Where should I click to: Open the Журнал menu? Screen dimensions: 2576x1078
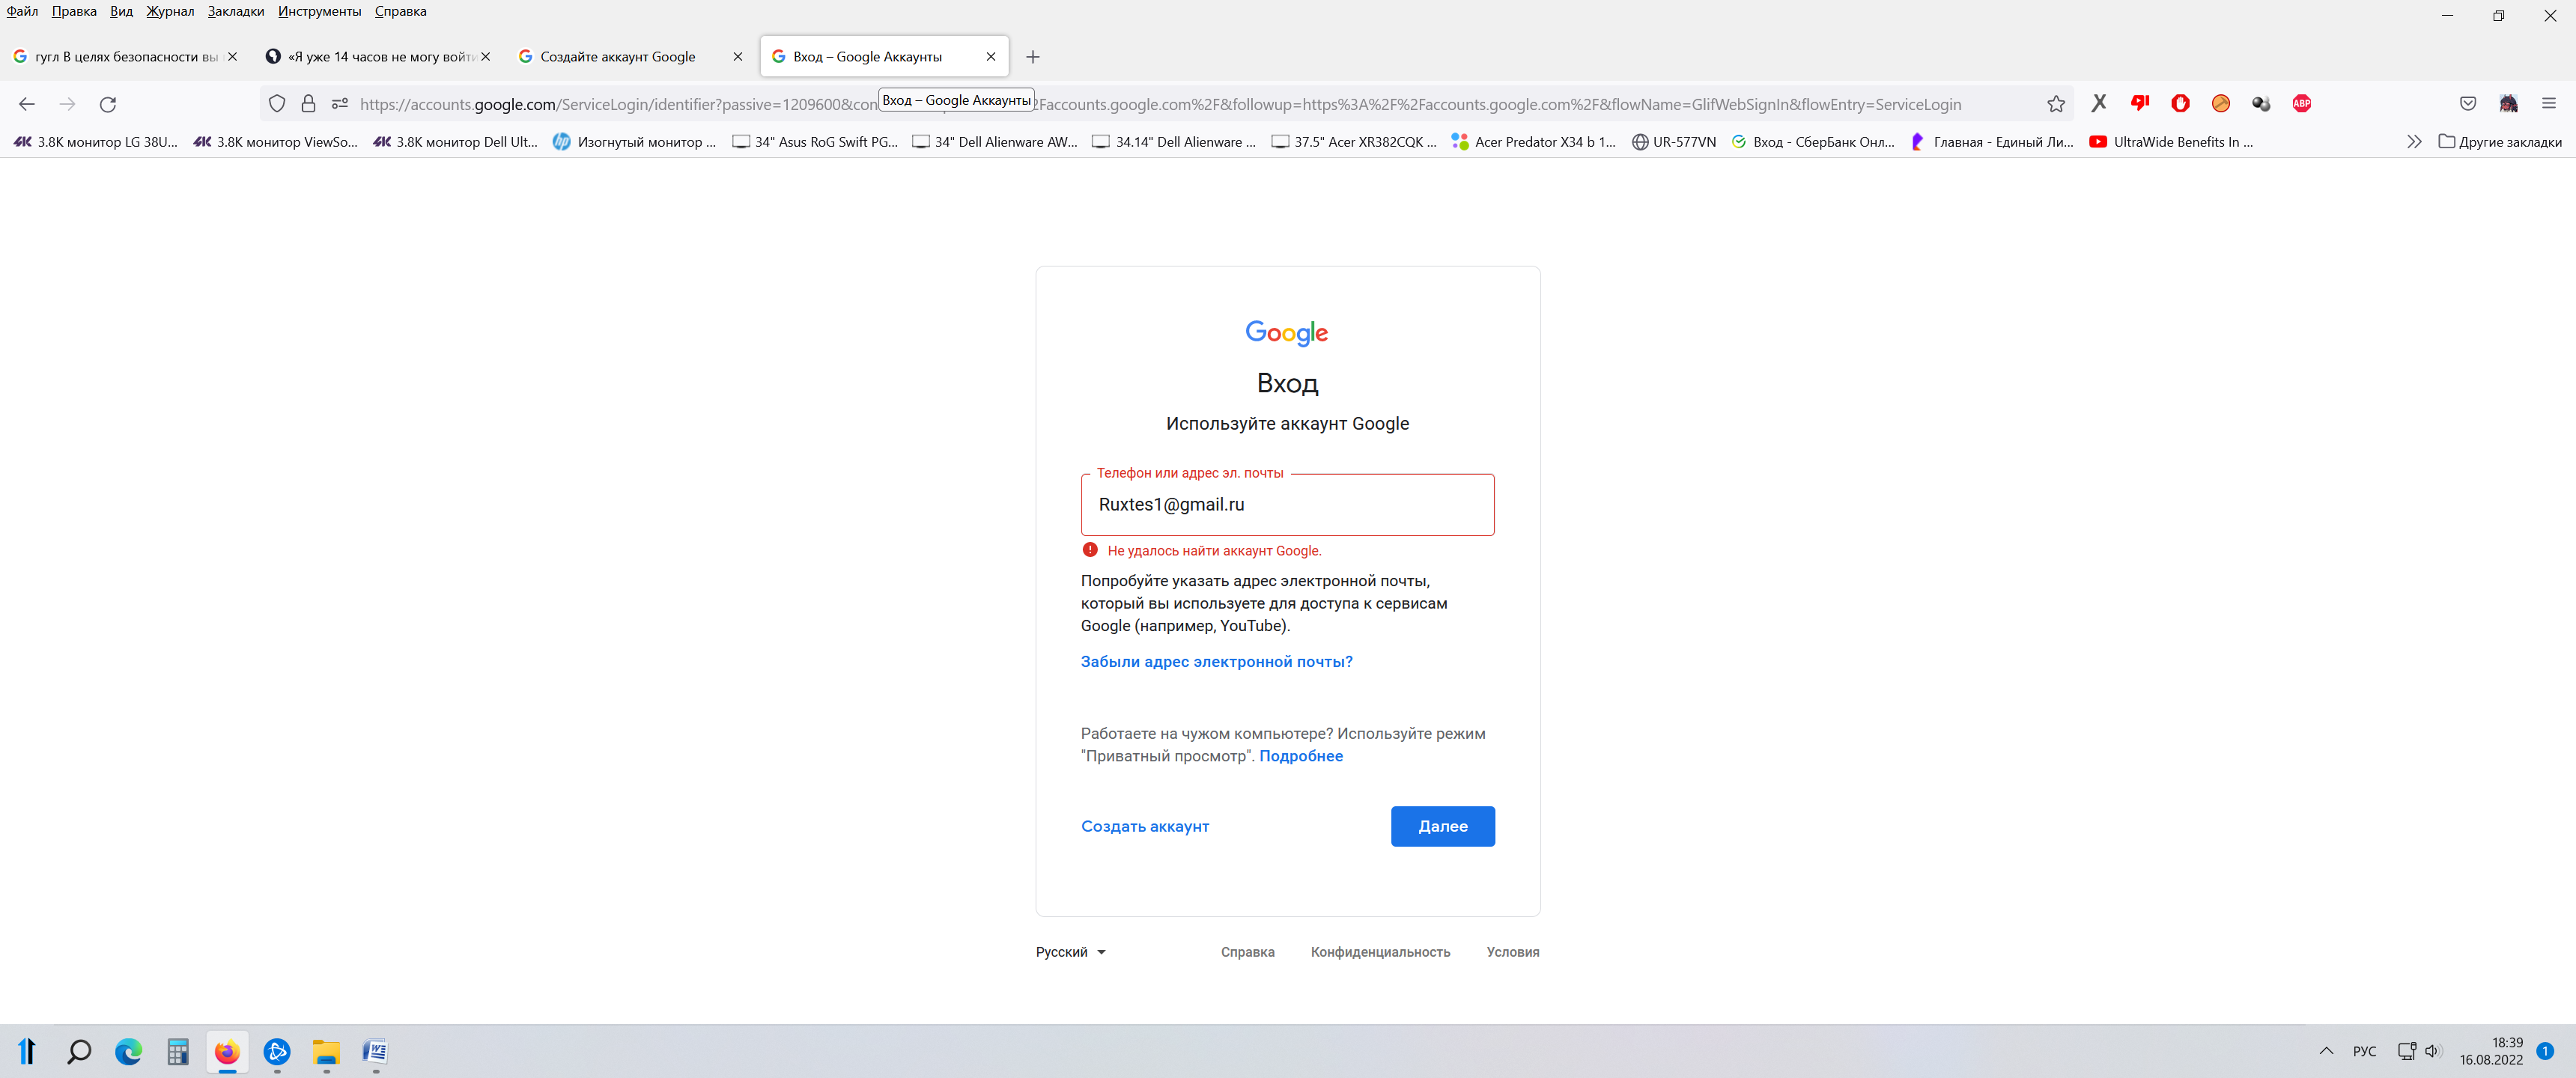[170, 11]
